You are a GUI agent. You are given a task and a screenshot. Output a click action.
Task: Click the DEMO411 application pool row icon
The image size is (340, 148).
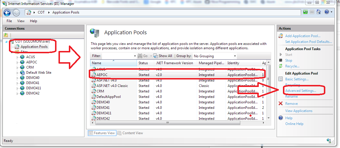[x=94, y=113]
